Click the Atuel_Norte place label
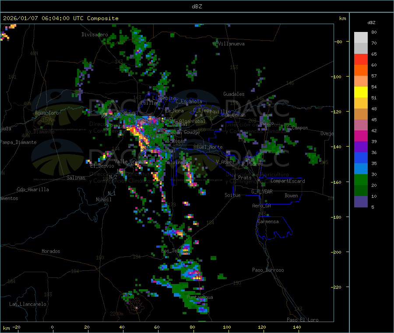Image resolution: width=394 pixels, height=333 pixels. tap(208, 147)
